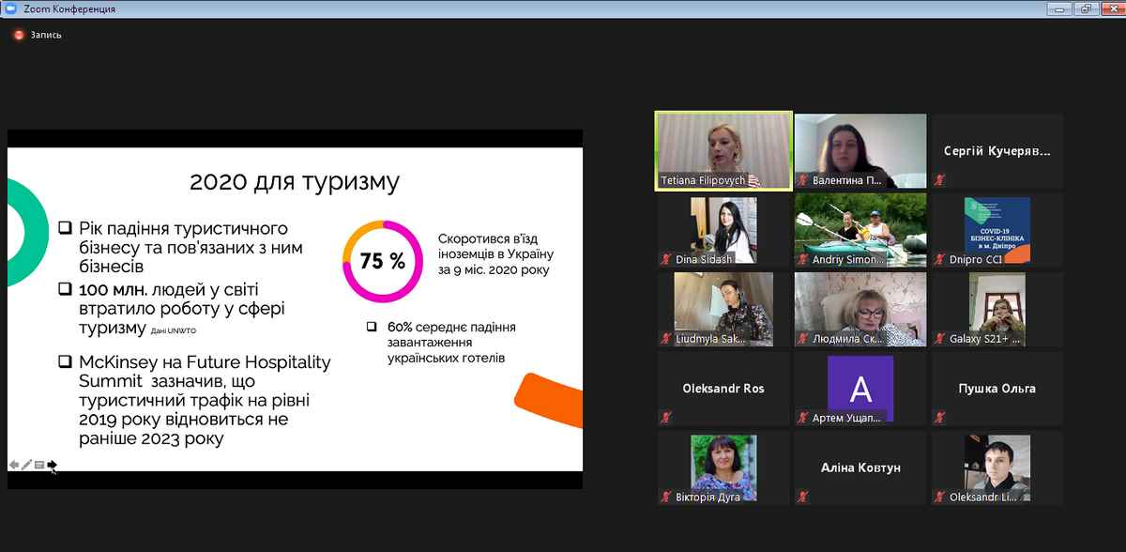The image size is (1126, 552).
Task: Open the slide menu icon next to pen
Action: click(38, 464)
